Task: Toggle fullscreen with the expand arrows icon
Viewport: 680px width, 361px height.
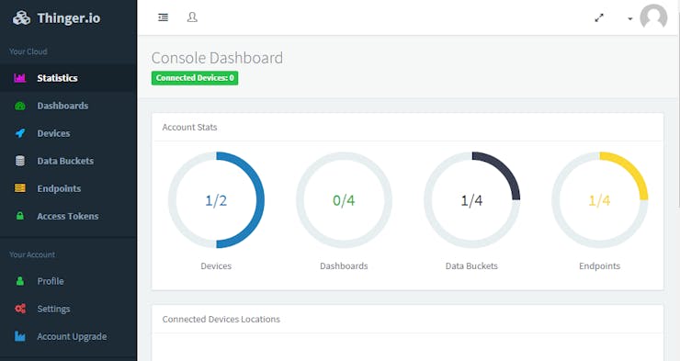Action: pos(599,17)
